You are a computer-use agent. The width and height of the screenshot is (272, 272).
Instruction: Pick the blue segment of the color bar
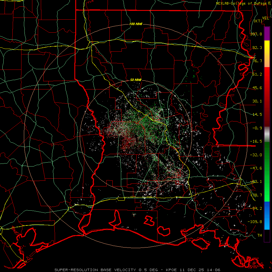(x=267, y=215)
